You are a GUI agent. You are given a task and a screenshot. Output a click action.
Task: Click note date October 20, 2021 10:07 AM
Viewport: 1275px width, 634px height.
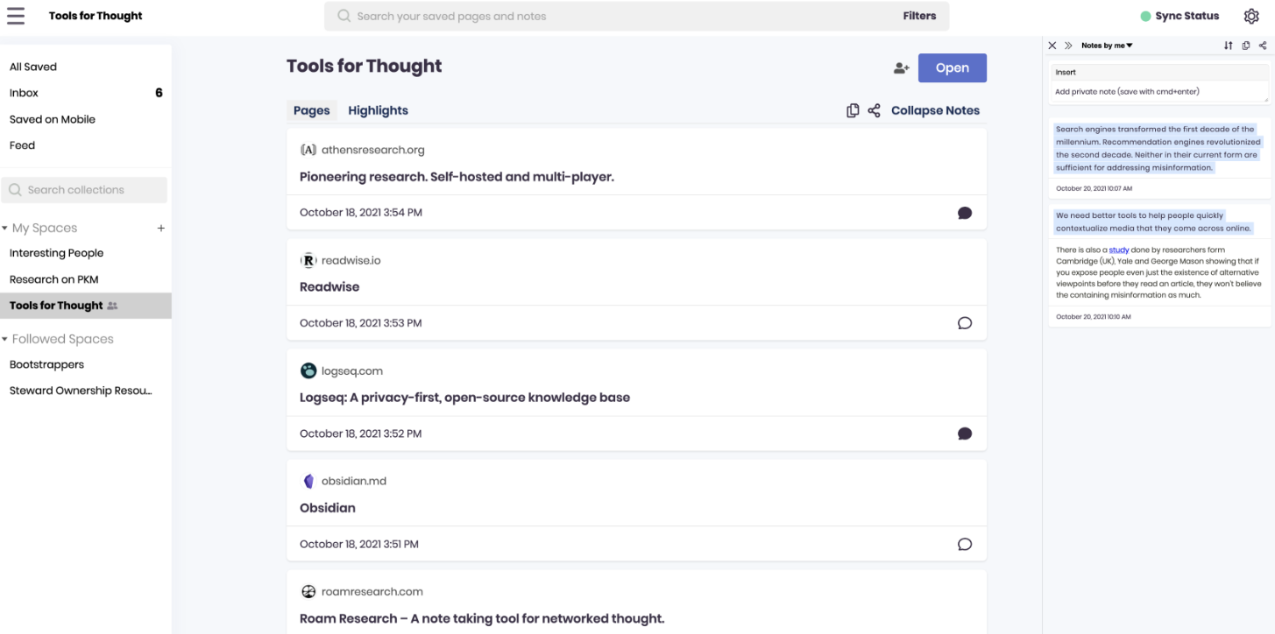pos(1094,188)
